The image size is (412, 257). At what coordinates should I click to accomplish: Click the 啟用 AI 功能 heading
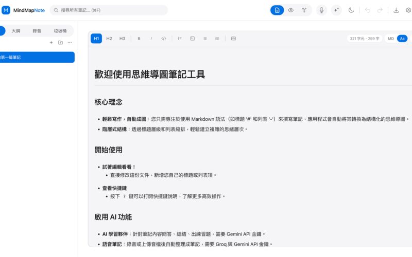coord(113,217)
